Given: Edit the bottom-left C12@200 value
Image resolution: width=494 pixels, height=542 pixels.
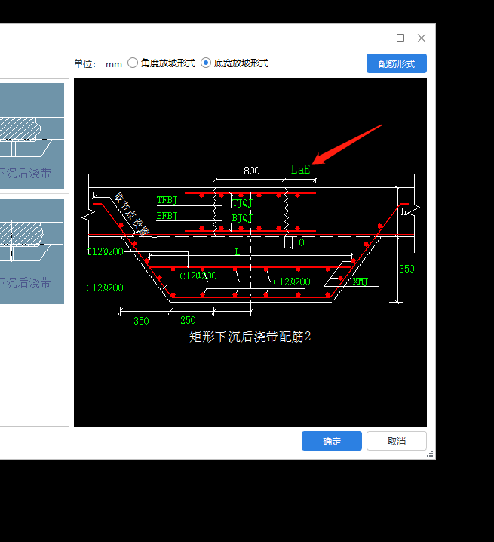Looking at the screenshot, I should click(105, 288).
